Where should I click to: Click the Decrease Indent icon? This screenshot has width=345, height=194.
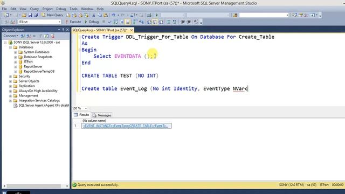pyautogui.click(x=183, y=22)
